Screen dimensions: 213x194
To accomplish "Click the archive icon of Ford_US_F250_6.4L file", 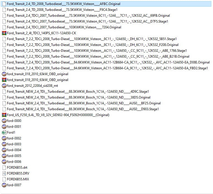I will point(4,115).
